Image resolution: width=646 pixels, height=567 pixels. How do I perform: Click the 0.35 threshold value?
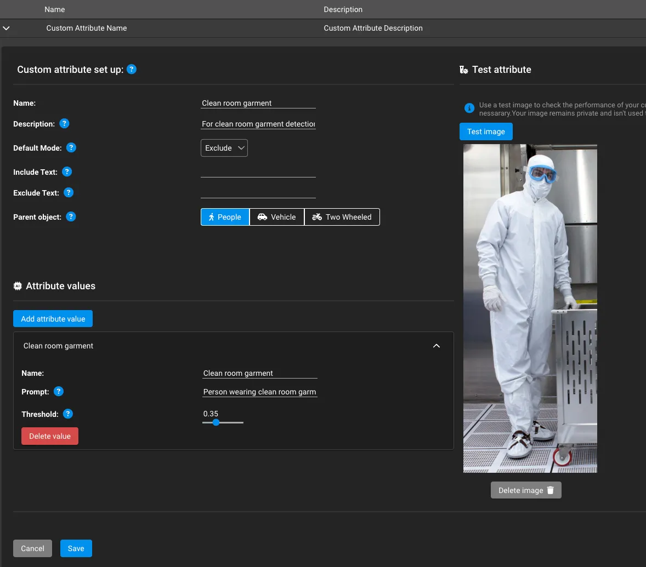point(211,414)
